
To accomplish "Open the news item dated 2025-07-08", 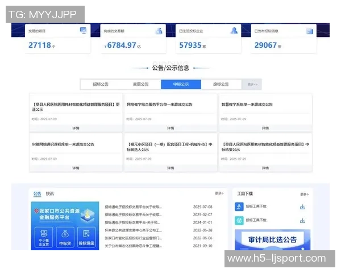I will [x=134, y=207].
